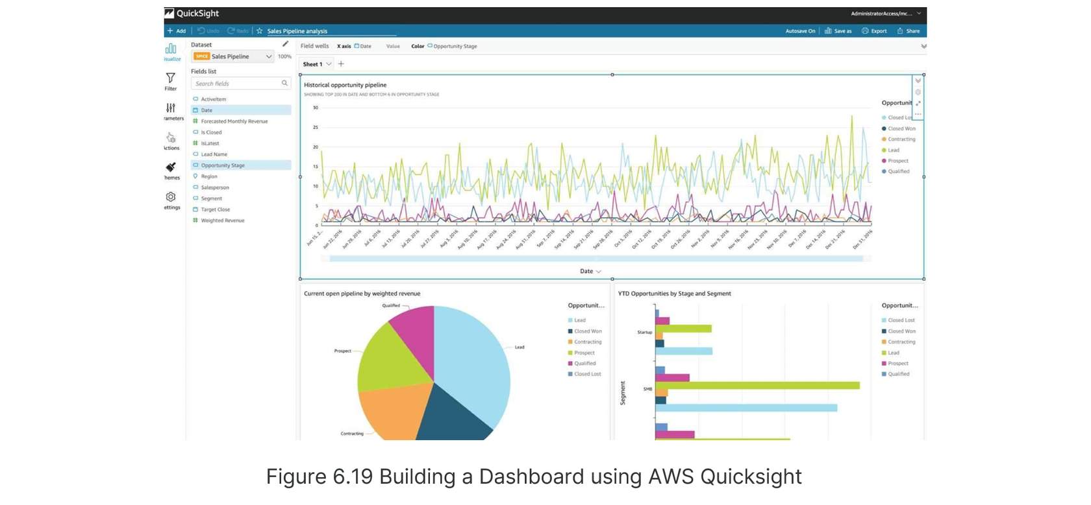Image resolution: width=1091 pixels, height=505 pixels.
Task: Add a new sheet with plus icon
Action: click(x=341, y=64)
